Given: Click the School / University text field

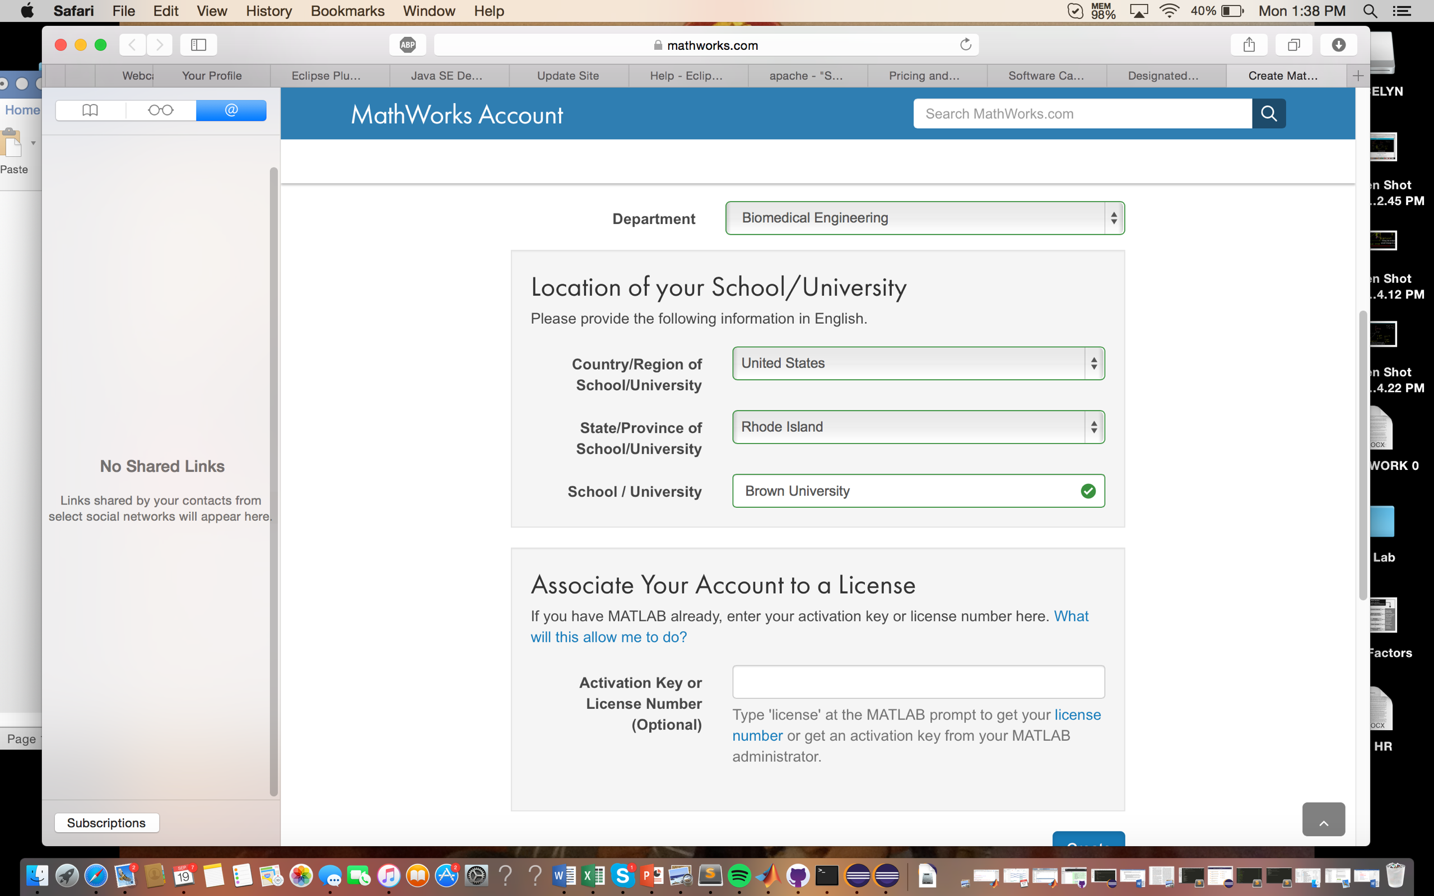Looking at the screenshot, I should coord(918,491).
